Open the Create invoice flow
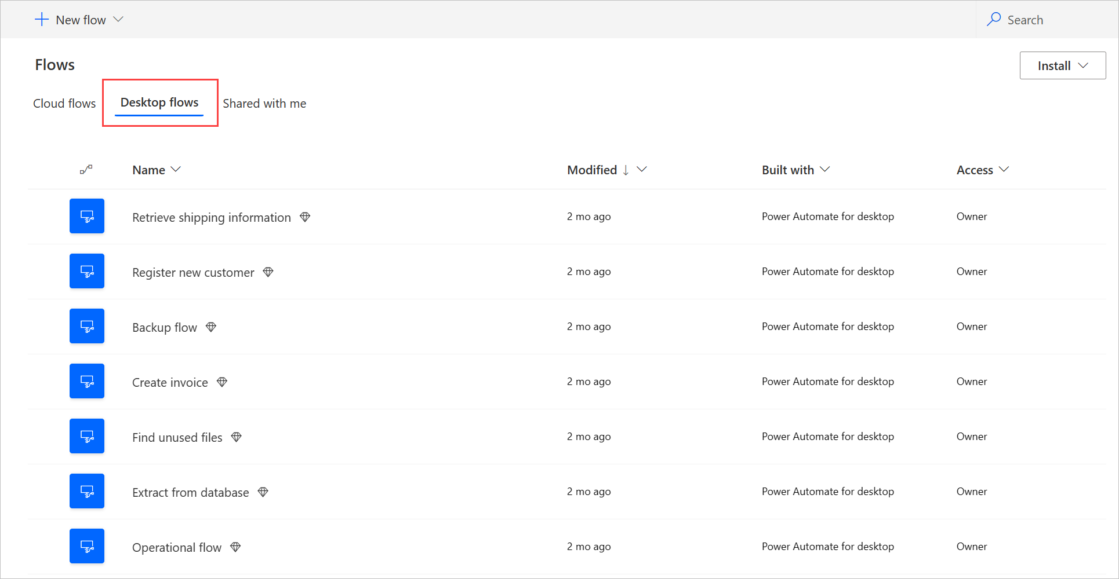Viewport: 1119px width, 579px height. coord(170,382)
